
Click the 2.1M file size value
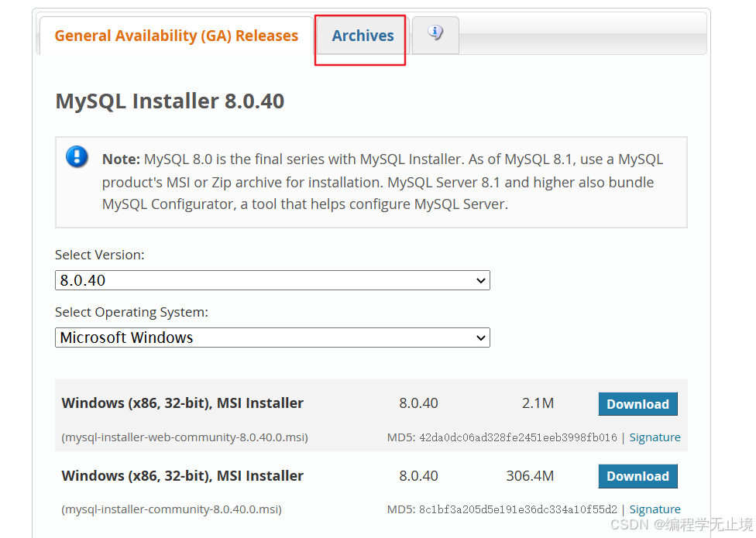coord(538,403)
